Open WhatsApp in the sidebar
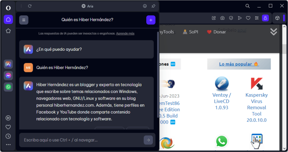 coord(8,87)
